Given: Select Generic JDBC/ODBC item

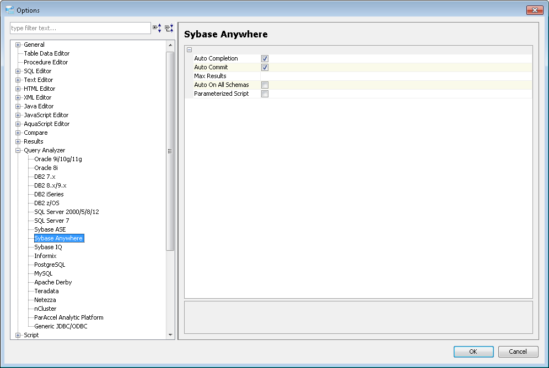Looking at the screenshot, I should [x=61, y=326].
